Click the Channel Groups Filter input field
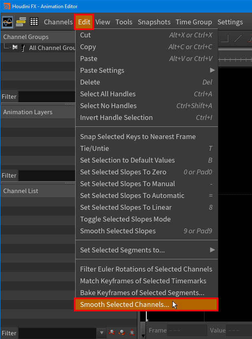This screenshot has height=339, width=252. [x=47, y=97]
